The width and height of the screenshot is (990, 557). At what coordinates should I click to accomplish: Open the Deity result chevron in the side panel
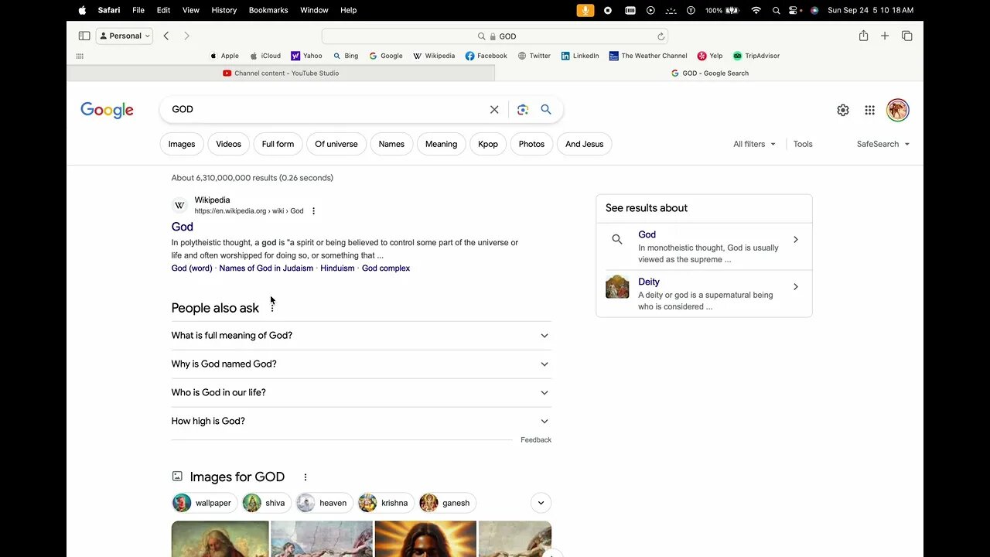(x=795, y=287)
